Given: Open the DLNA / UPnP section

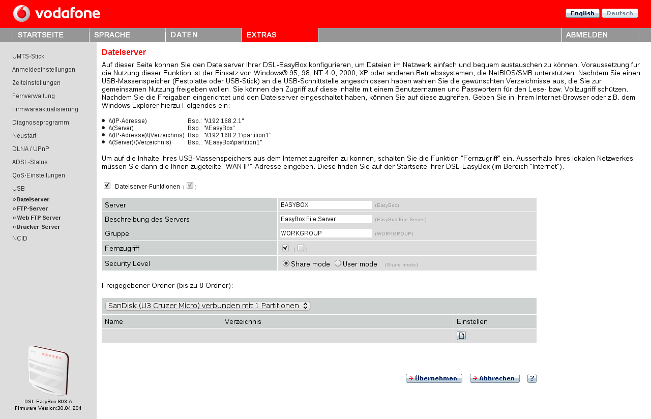Looking at the screenshot, I should pyautogui.click(x=28, y=148).
